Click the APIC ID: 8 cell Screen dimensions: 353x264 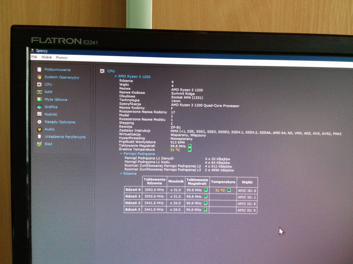(247, 204)
